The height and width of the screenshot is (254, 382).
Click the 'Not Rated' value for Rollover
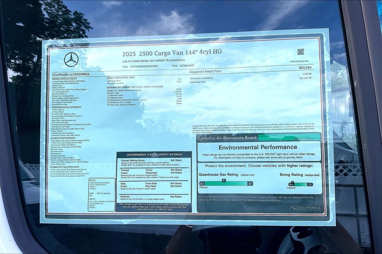pyautogui.click(x=176, y=197)
